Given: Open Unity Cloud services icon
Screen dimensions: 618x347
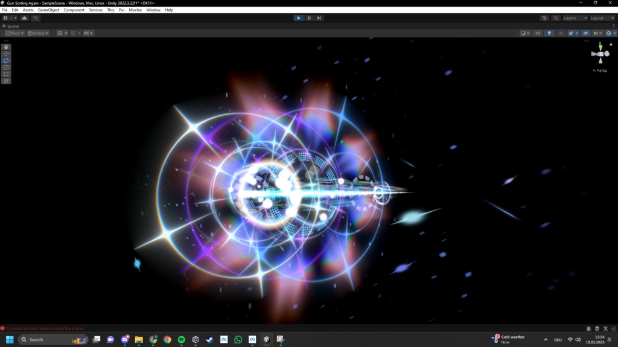Looking at the screenshot, I should tap(24, 18).
